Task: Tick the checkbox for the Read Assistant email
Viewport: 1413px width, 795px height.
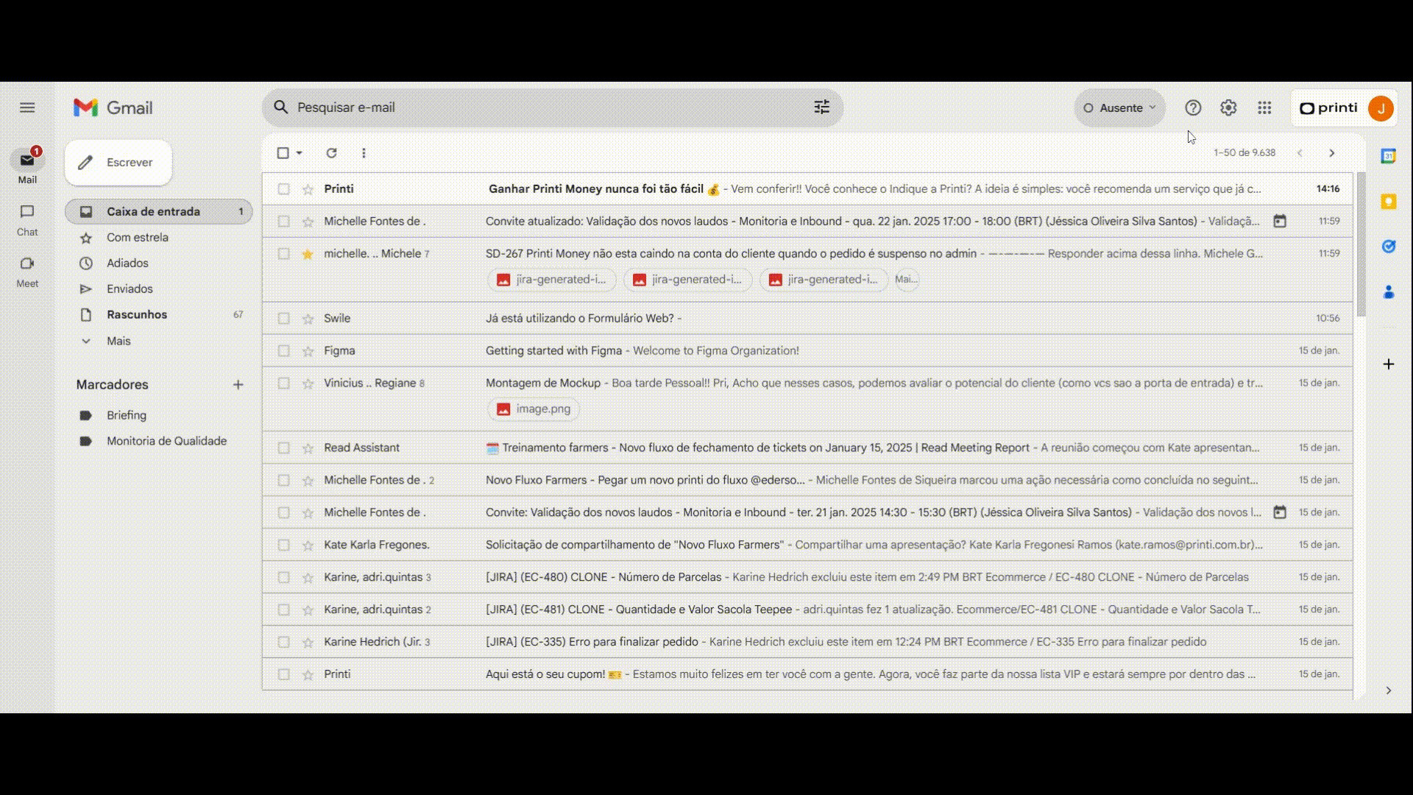Action: (283, 448)
